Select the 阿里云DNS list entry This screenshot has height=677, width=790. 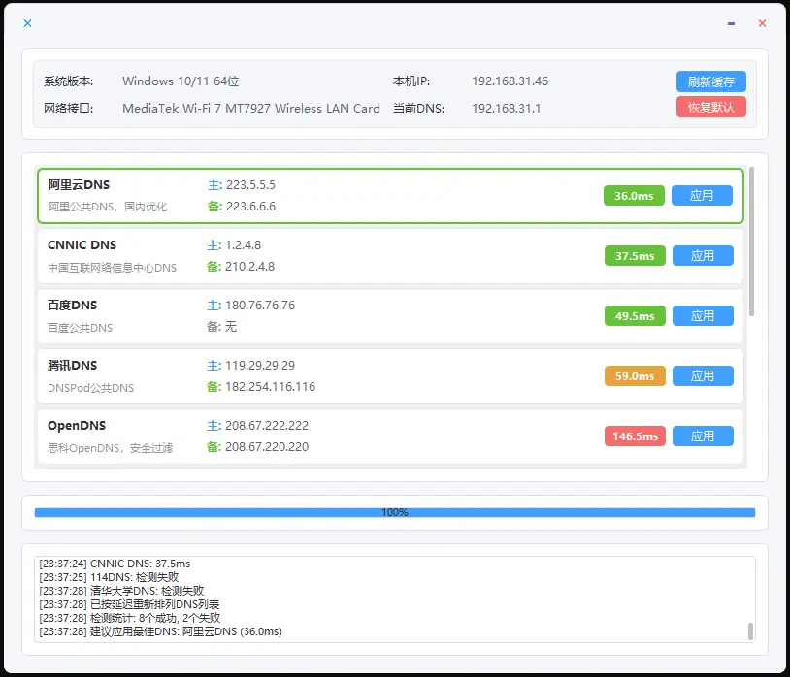pyautogui.click(x=388, y=195)
